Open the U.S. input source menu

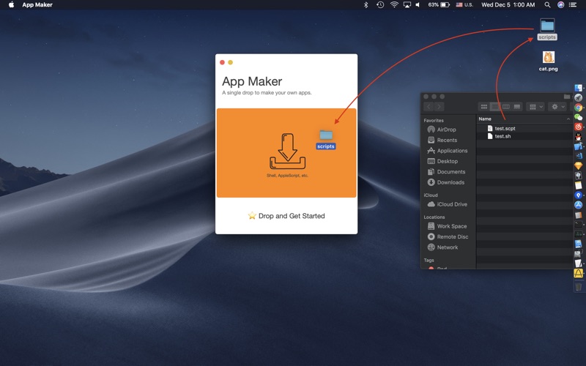click(464, 5)
